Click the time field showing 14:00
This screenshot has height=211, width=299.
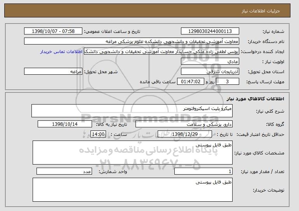point(98,134)
